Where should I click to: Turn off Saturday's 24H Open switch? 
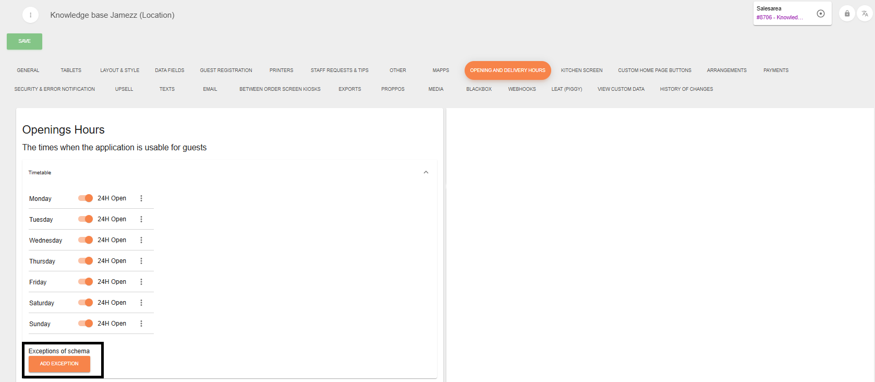click(x=86, y=303)
